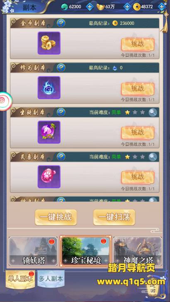Click 一键扫荡 button
Image resolution: width=170 pixels, height=302 pixels.
(114, 217)
